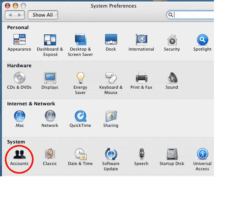
Task: Click the back navigation arrow
Action: 11,15
